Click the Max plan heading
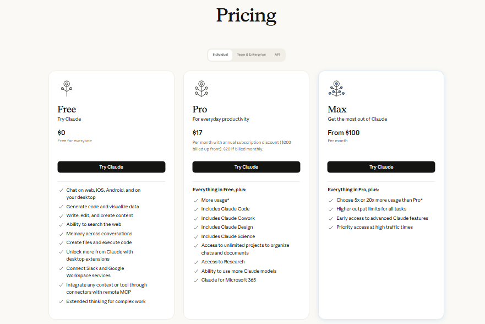This screenshot has width=485, height=324. [337, 109]
